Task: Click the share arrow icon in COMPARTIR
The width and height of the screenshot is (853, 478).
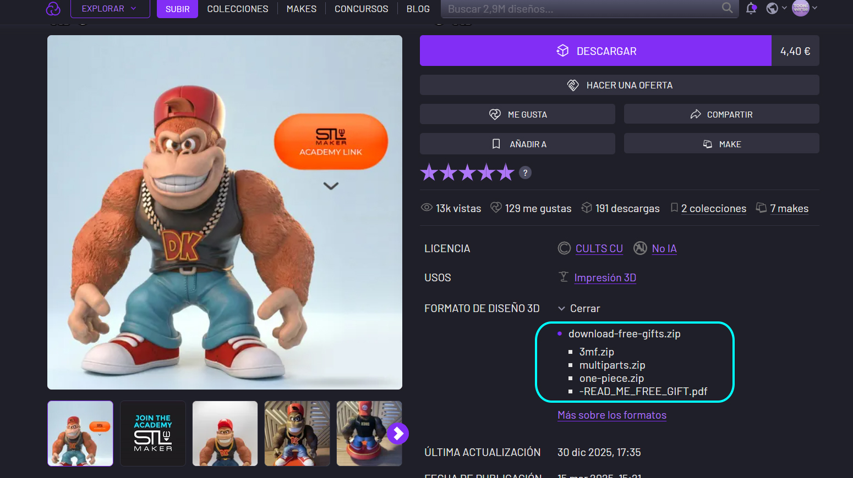Action: [696, 114]
